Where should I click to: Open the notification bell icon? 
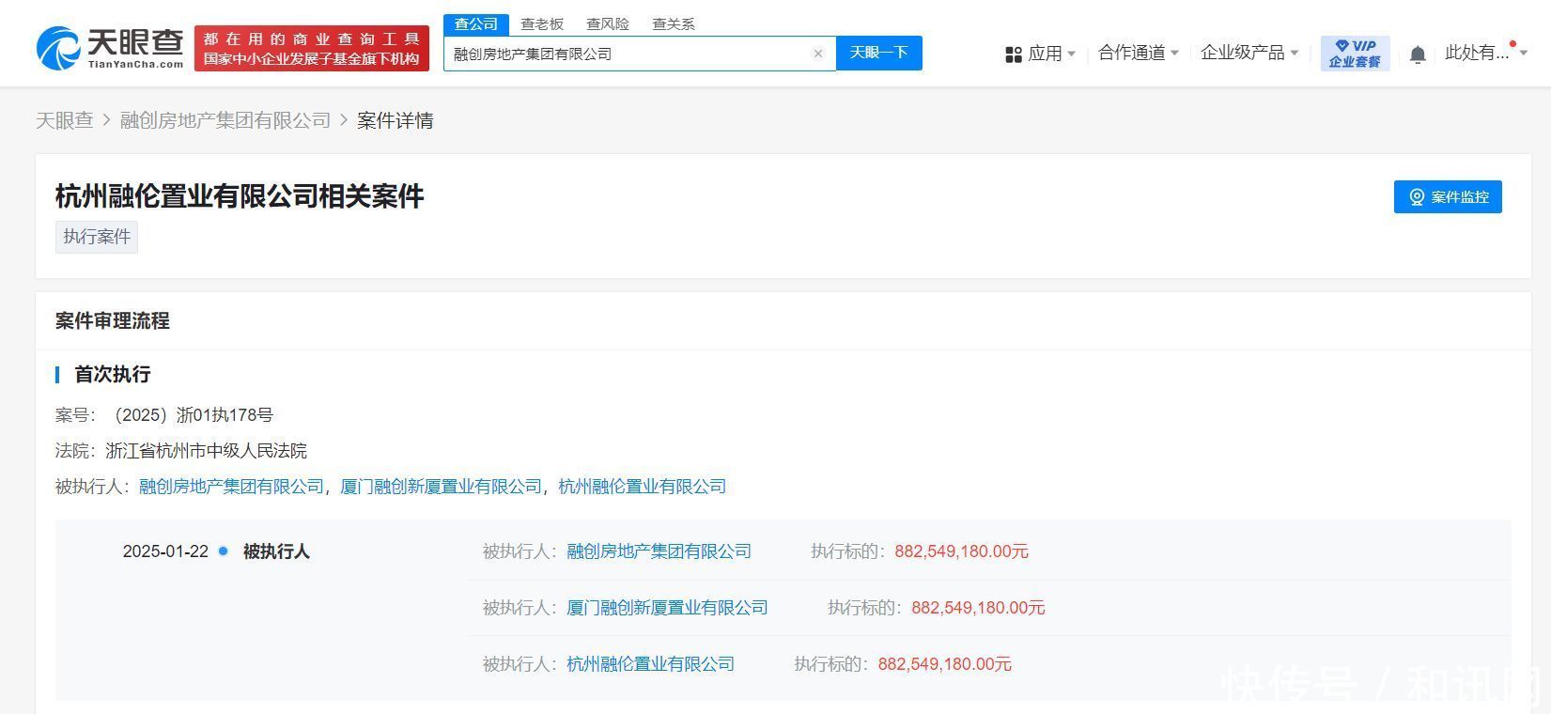[1418, 54]
